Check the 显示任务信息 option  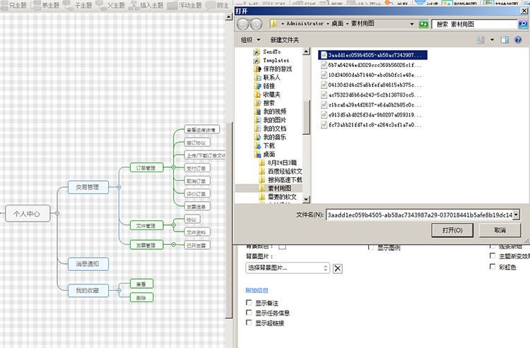(249, 313)
